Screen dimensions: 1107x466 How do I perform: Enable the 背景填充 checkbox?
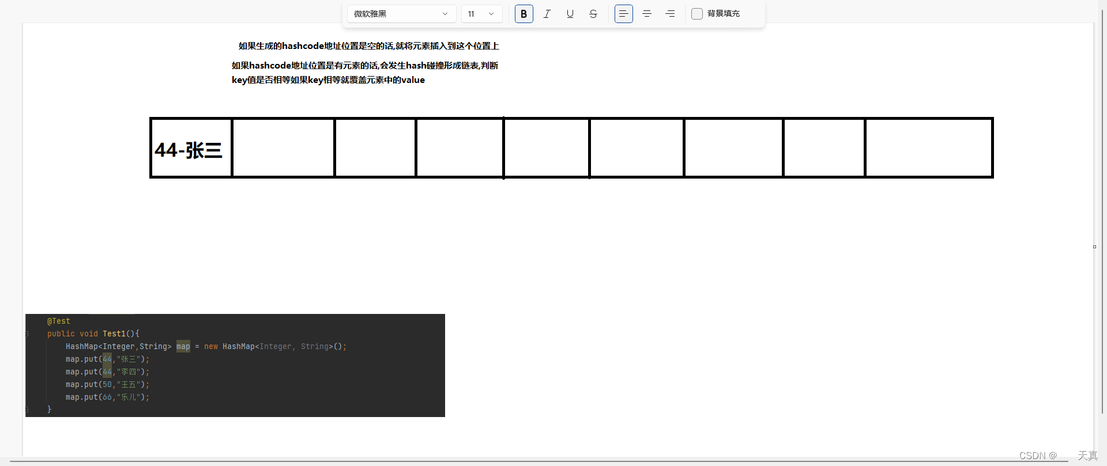697,14
